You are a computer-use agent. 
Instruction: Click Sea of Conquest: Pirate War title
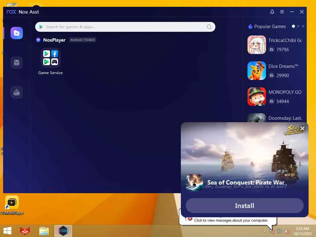[246, 182]
